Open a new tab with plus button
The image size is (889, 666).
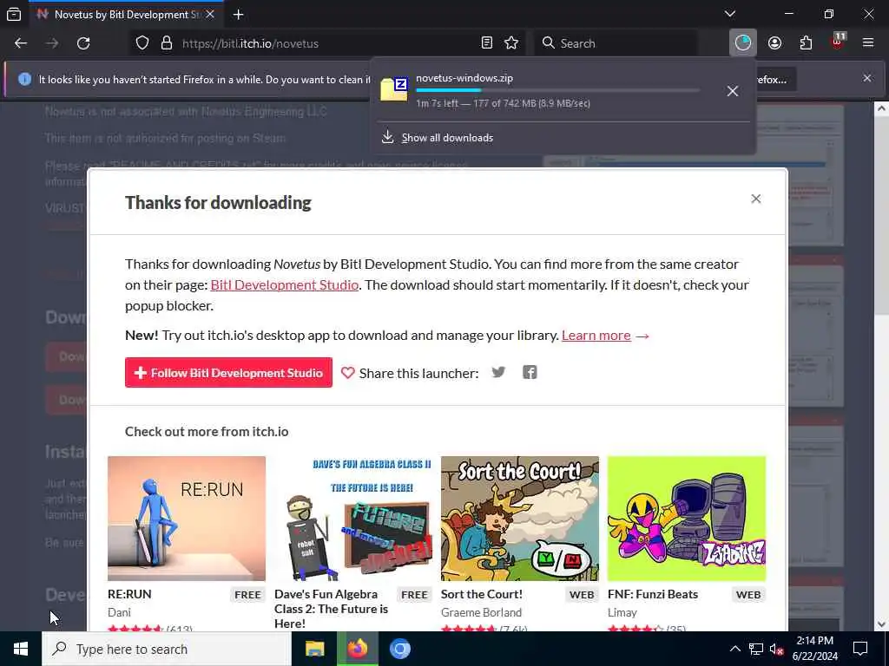238,15
